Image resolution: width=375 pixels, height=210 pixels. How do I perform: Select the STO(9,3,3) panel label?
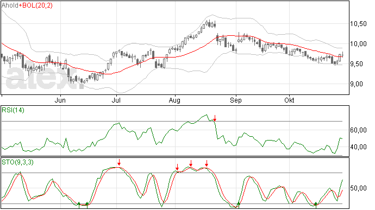(17, 162)
